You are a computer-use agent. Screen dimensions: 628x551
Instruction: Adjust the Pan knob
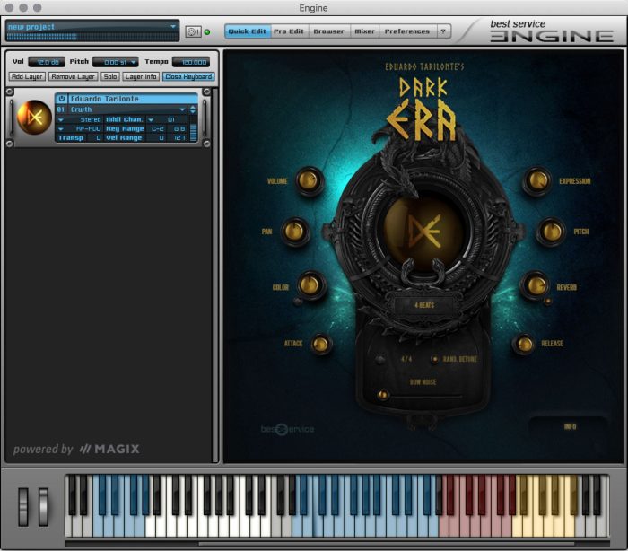[294, 232]
